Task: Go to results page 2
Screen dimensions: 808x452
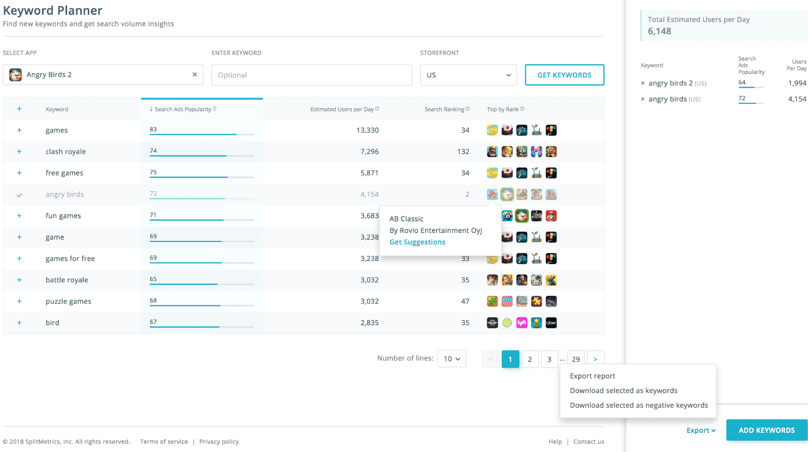Action: pos(530,359)
